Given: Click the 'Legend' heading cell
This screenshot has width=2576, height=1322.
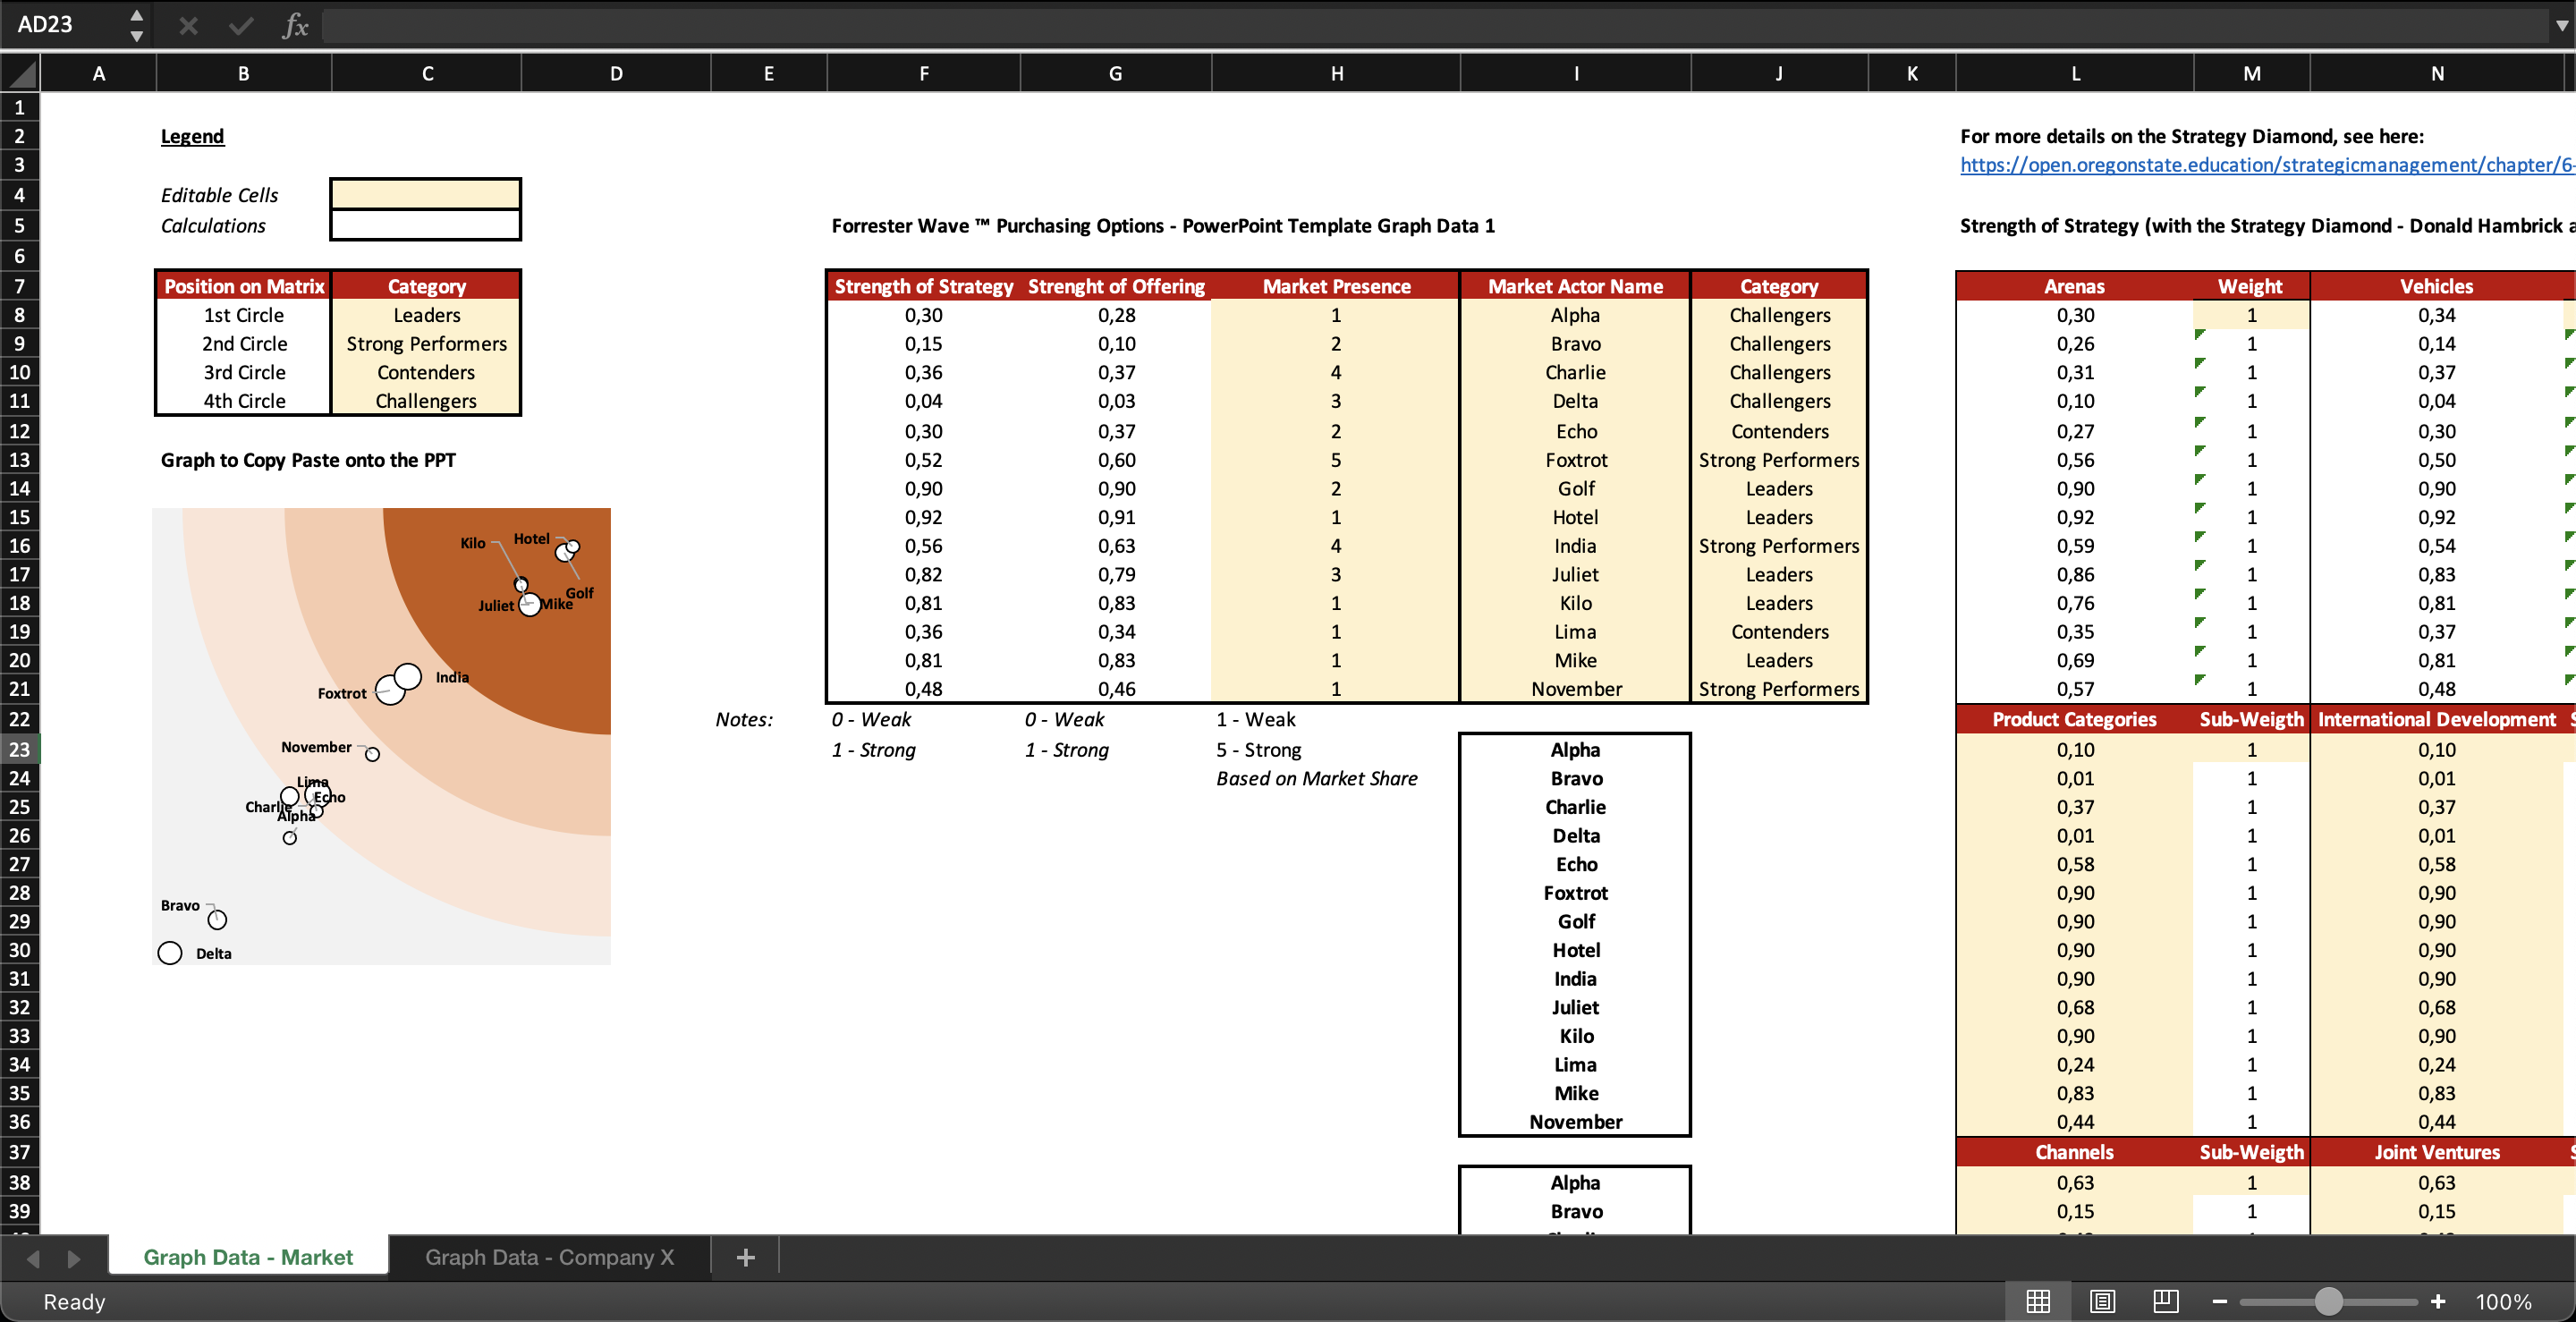Looking at the screenshot, I should pyautogui.click(x=192, y=136).
